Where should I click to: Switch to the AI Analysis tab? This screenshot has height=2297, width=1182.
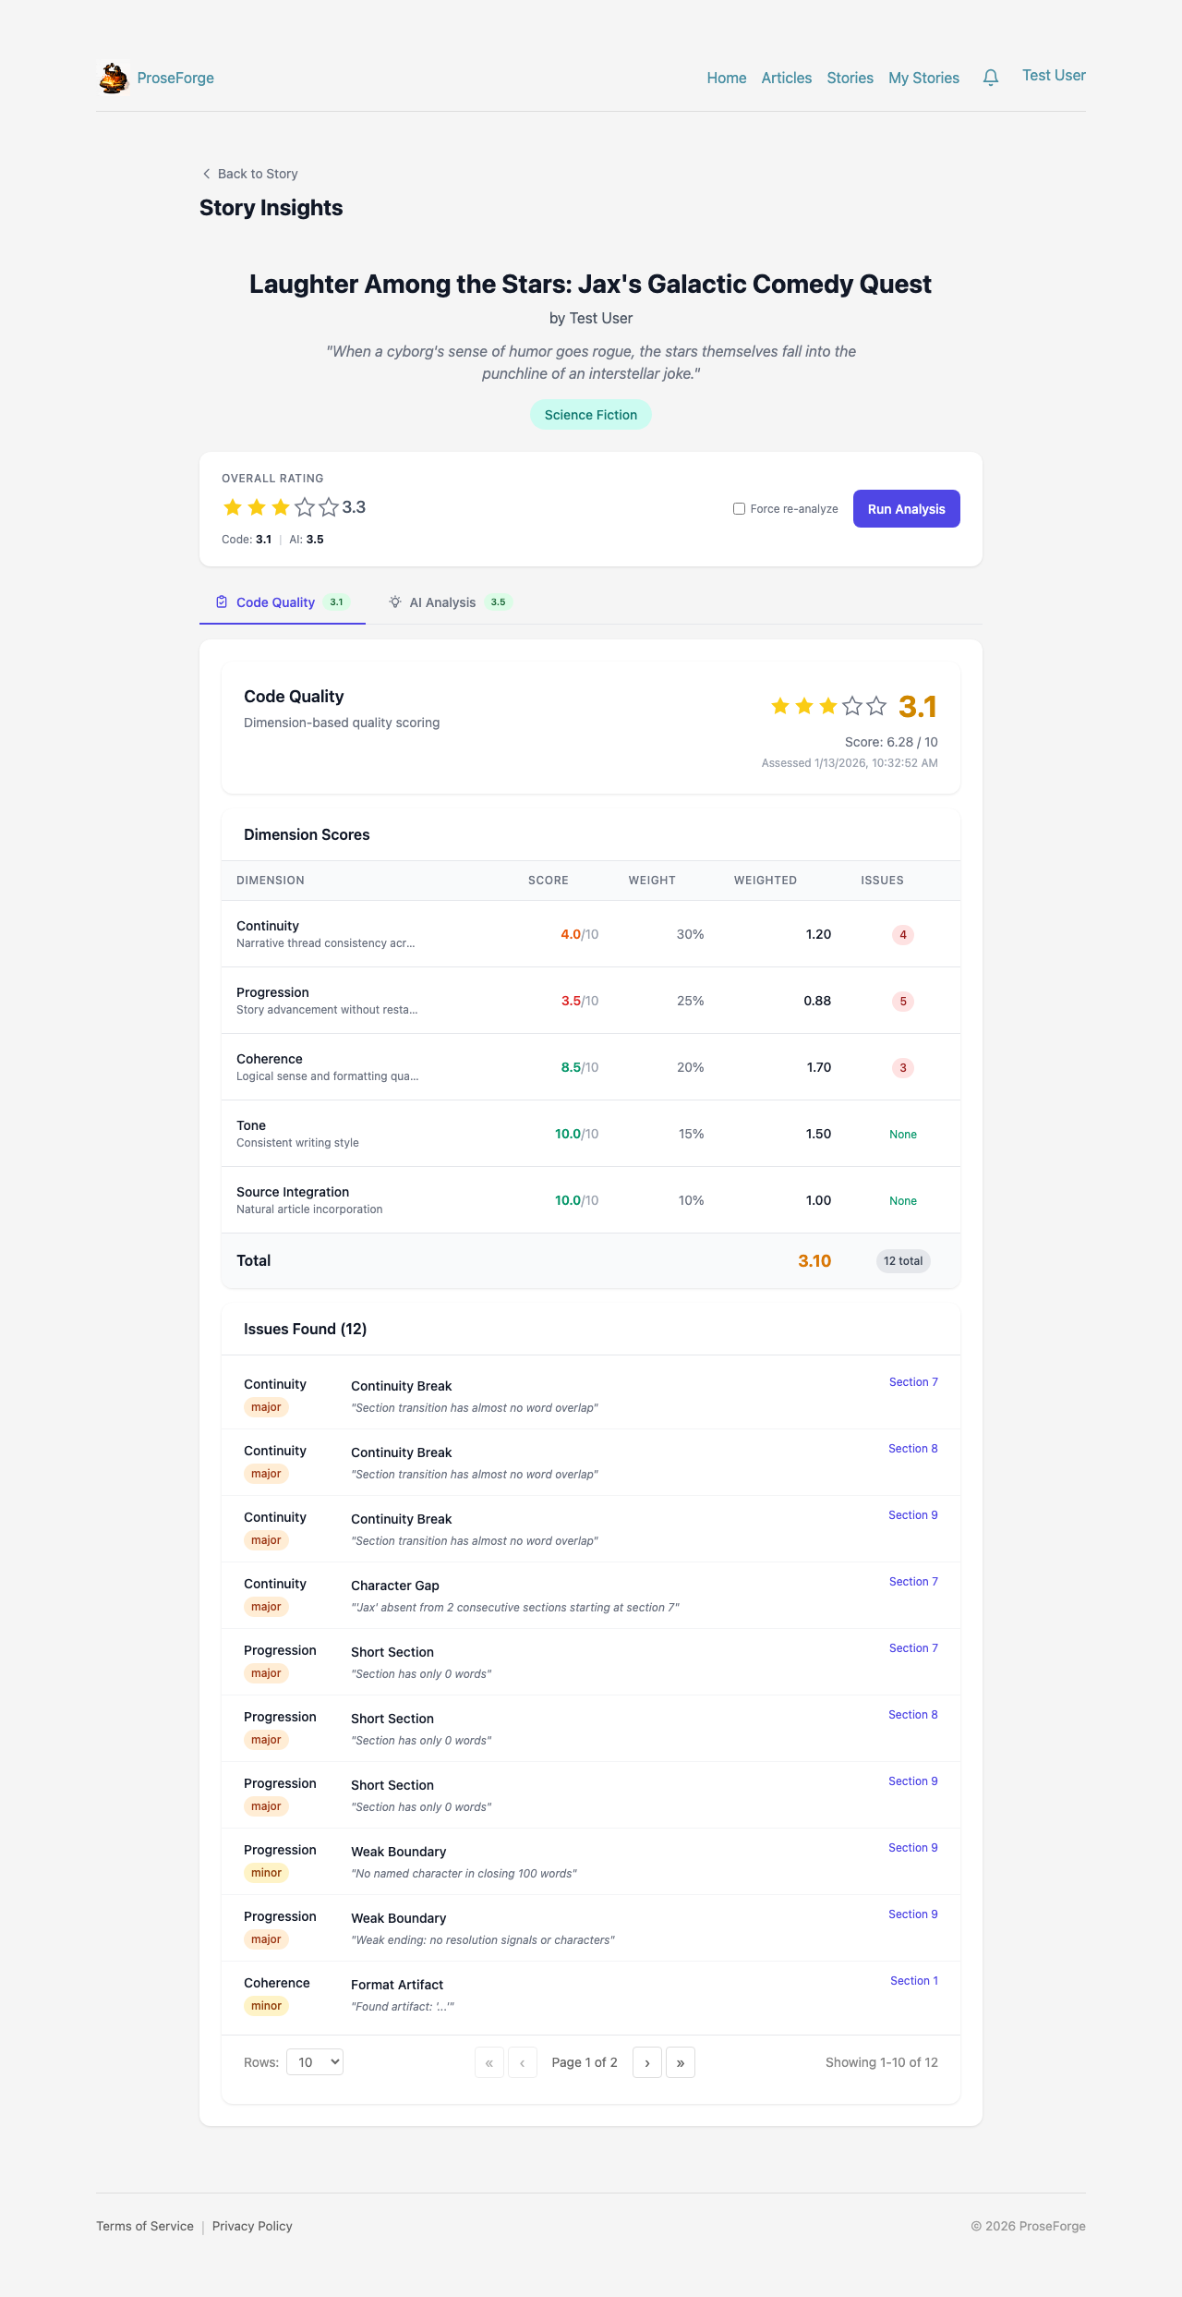pyautogui.click(x=443, y=602)
